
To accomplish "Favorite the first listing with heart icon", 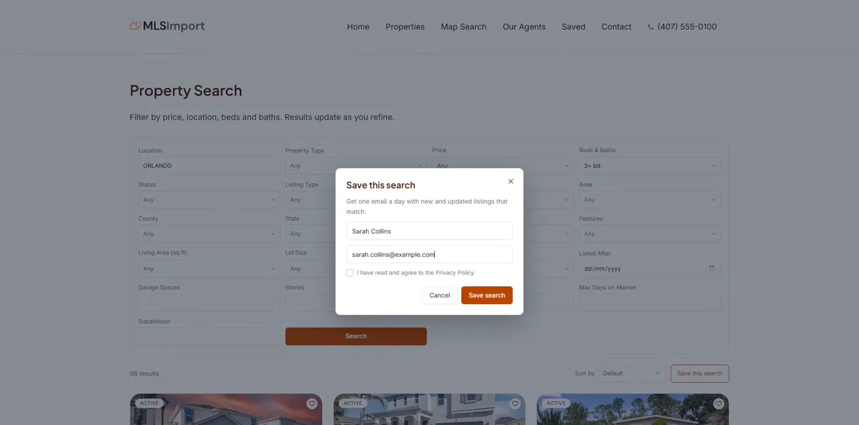I will point(312,404).
